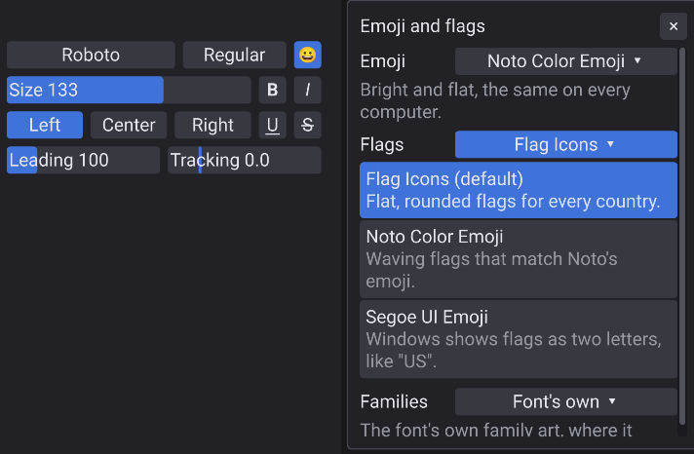Choose Segoe UI Emoji flags option
Image resolution: width=694 pixels, height=454 pixels.
pos(519,339)
